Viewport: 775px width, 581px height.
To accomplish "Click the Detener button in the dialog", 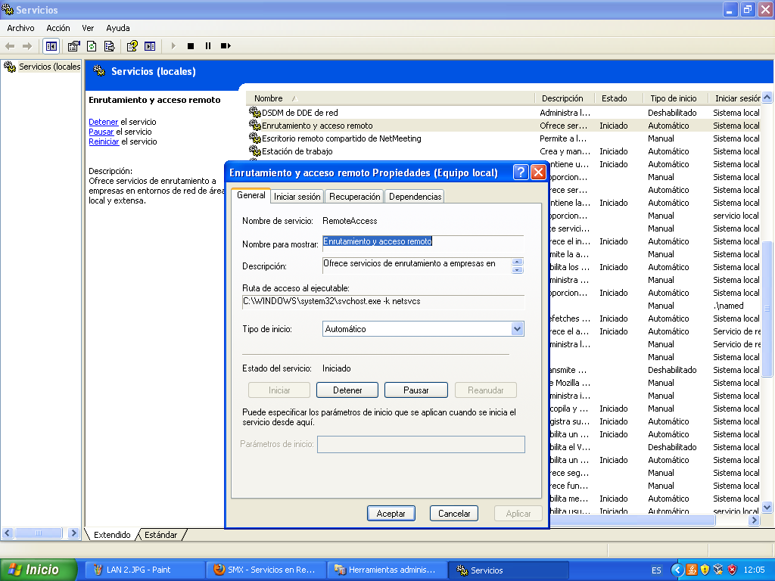I will tap(347, 390).
